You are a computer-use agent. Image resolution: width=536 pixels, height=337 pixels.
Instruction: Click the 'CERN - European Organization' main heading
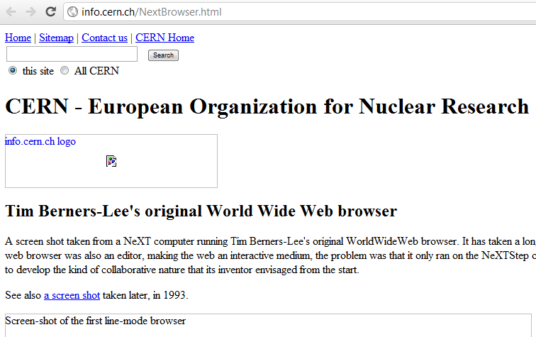[x=267, y=106]
